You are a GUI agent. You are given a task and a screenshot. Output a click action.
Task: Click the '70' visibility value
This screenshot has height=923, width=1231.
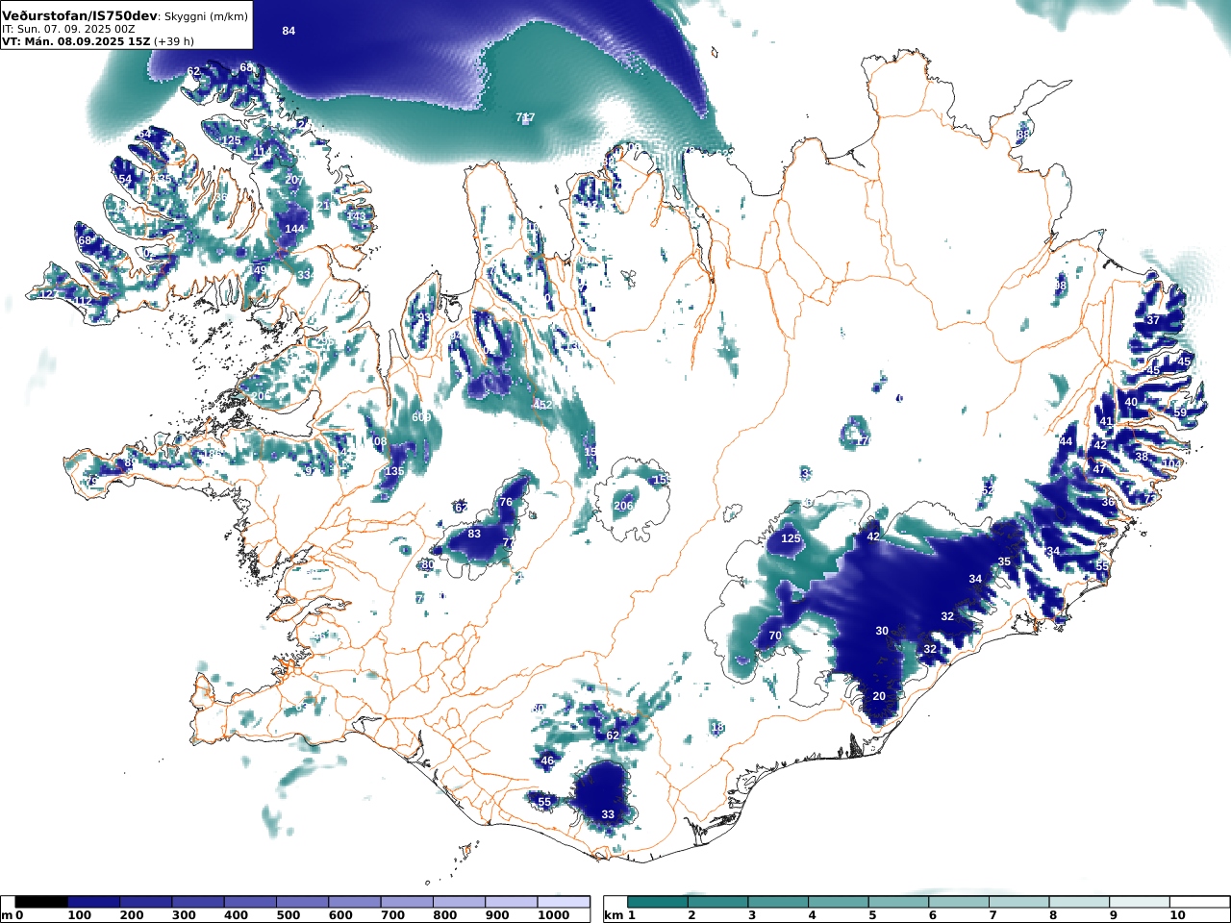pos(775,636)
